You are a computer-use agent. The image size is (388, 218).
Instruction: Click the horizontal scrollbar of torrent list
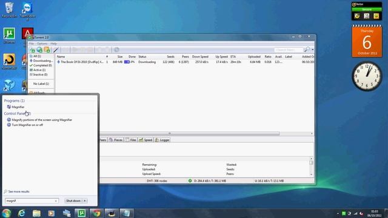pyautogui.click(x=189, y=133)
